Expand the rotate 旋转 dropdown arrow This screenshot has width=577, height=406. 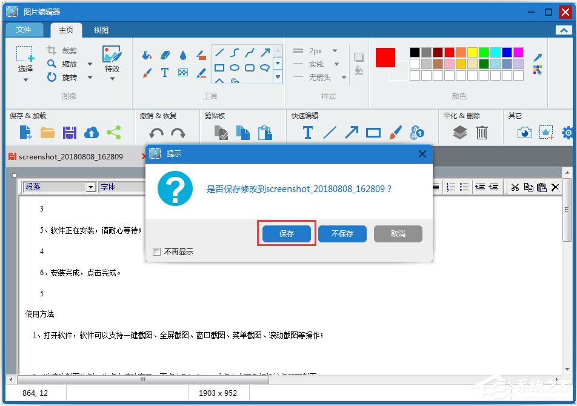pos(90,77)
